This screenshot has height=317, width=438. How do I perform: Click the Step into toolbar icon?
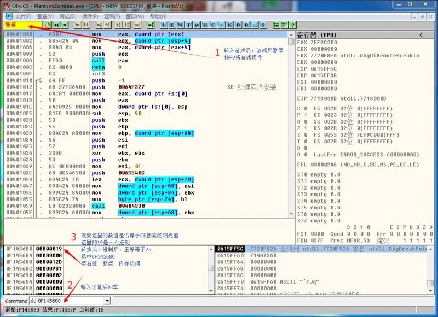[x=99, y=25]
